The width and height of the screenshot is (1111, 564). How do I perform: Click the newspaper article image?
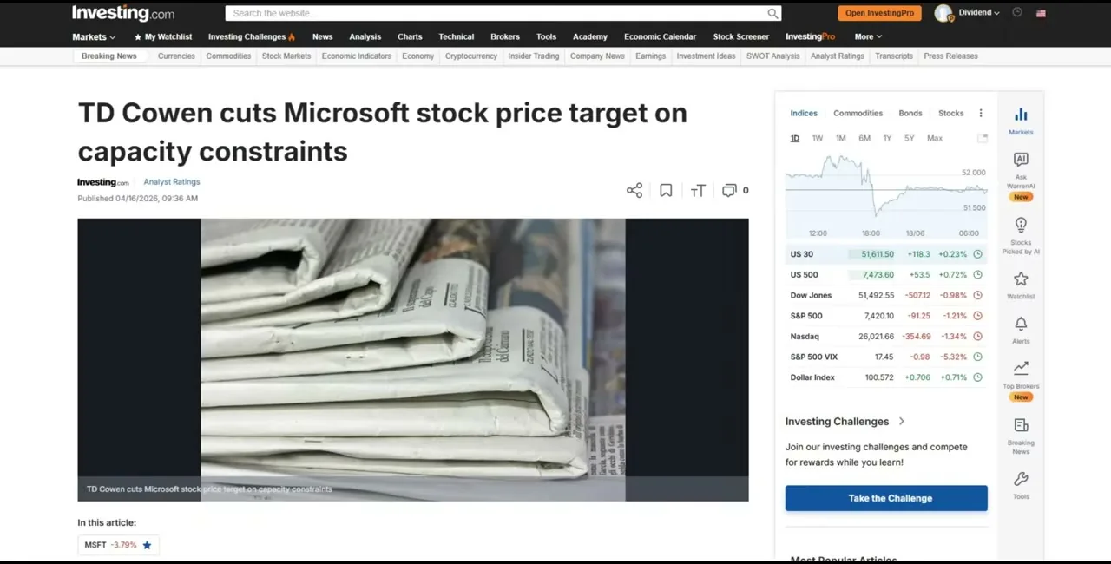413,359
